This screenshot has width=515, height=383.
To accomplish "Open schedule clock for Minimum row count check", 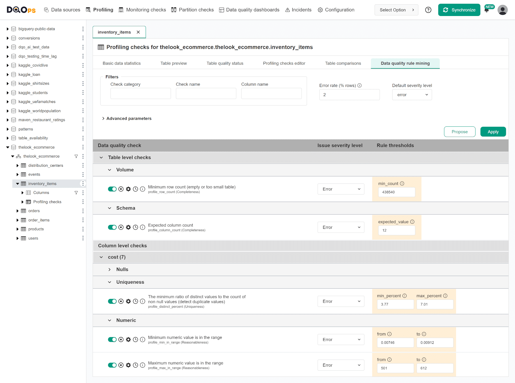I will [135, 189].
